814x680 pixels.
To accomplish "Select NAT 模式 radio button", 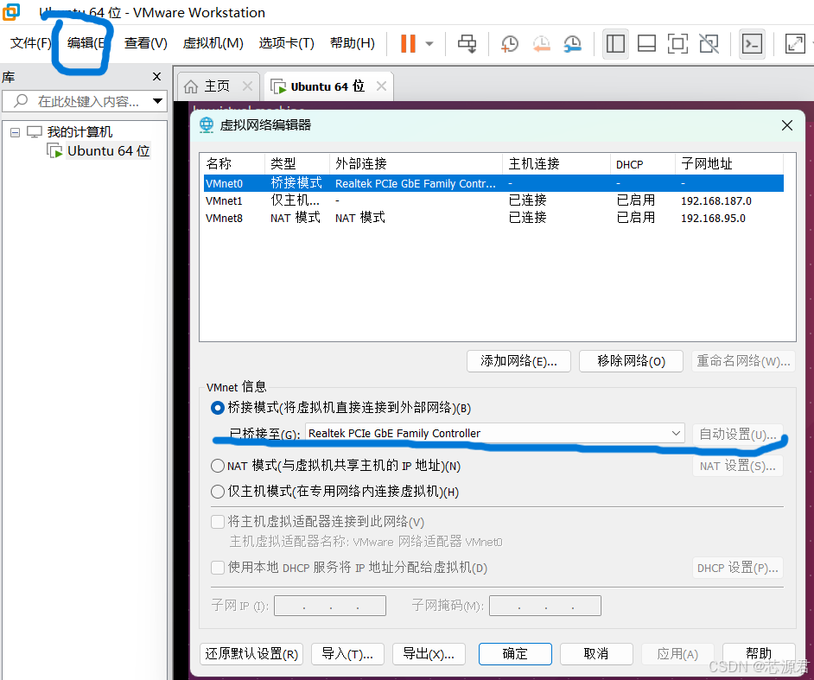I will [x=218, y=466].
